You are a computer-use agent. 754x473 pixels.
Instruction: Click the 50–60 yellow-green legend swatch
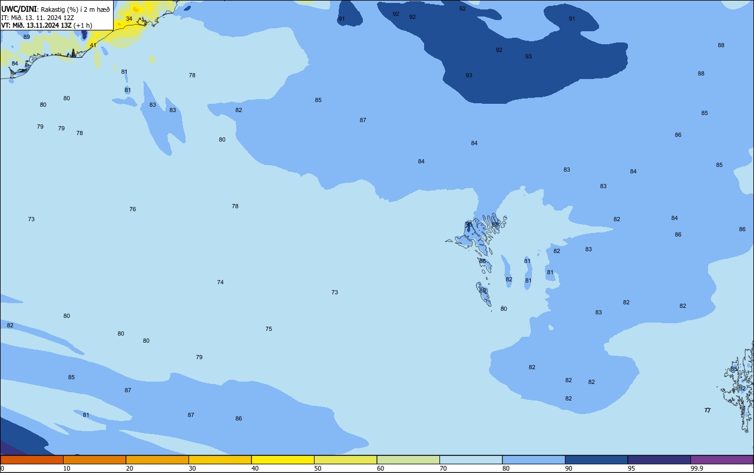345,459
